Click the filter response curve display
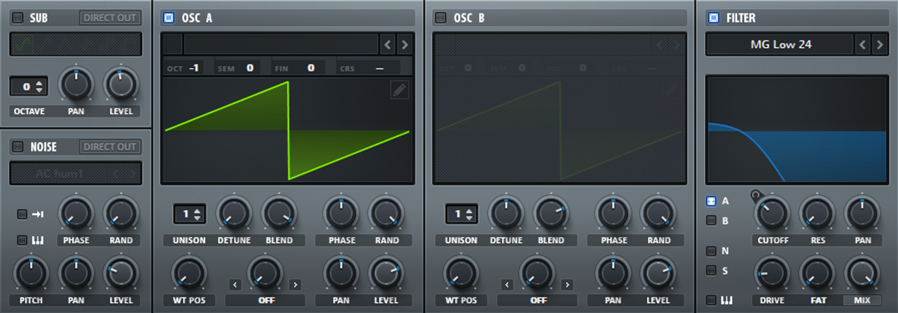Viewport: 898px width, 313px height. click(x=796, y=128)
